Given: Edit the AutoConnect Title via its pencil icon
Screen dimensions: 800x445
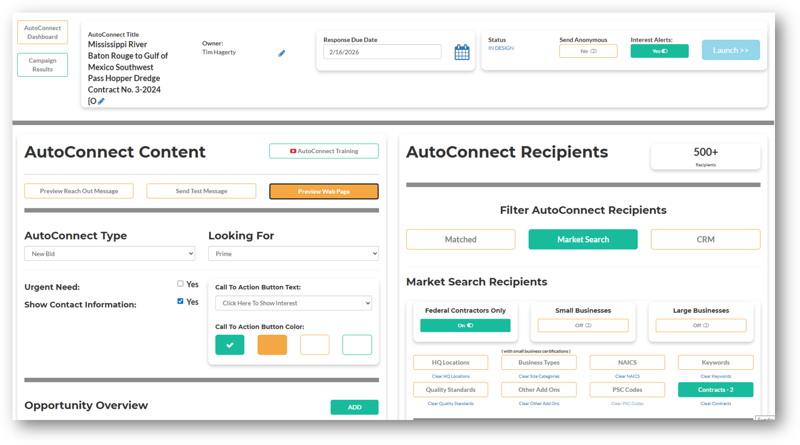Looking at the screenshot, I should click(101, 101).
